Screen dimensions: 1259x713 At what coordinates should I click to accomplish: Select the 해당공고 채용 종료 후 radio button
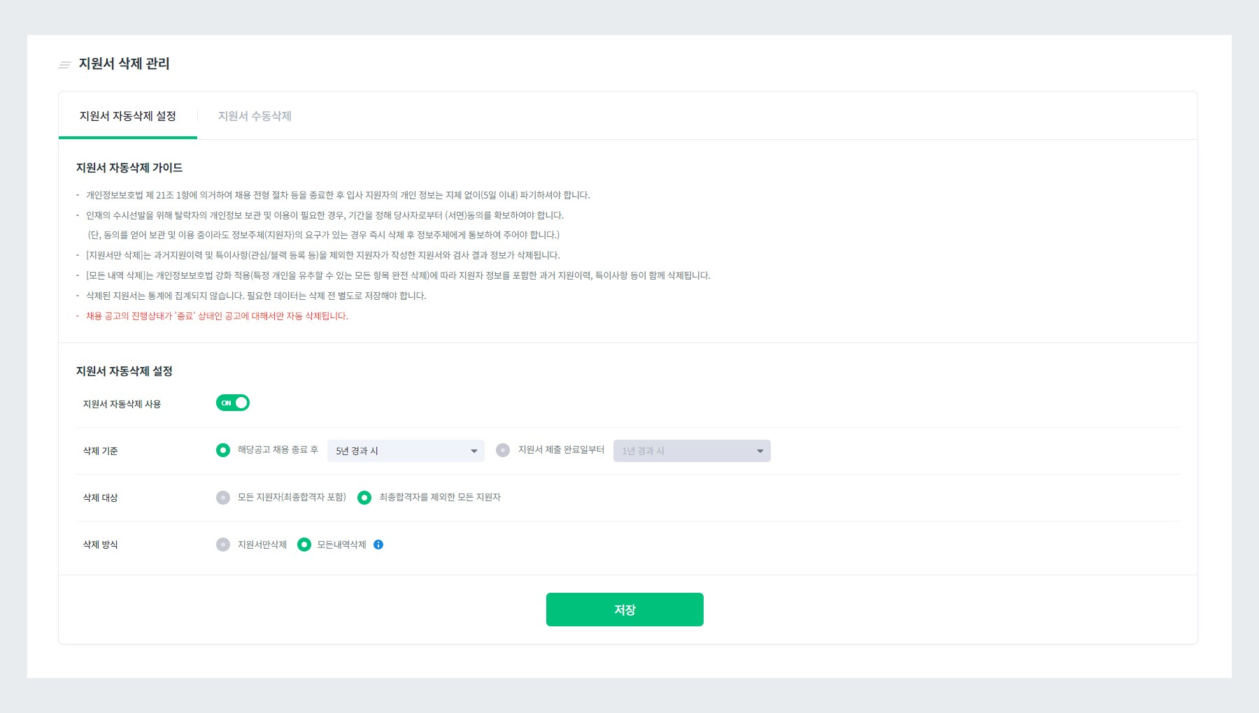tap(223, 450)
